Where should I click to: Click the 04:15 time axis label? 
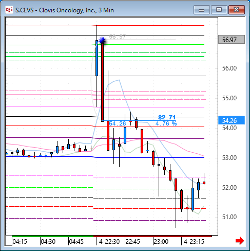(x=20, y=242)
